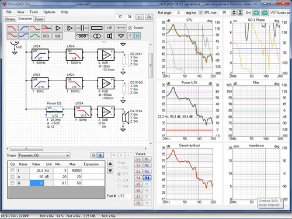
Task: Click the O toggle button above table
Action: [x=93, y=155]
